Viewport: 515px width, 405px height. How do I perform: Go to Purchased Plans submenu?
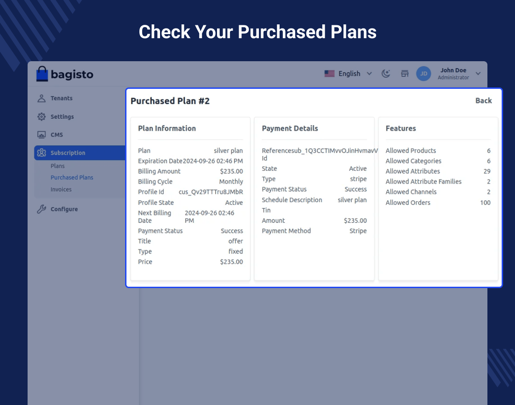[x=72, y=178]
